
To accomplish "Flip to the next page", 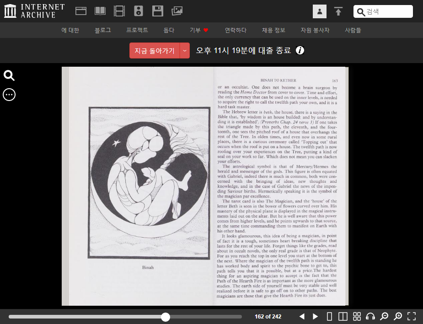I will coord(315,316).
